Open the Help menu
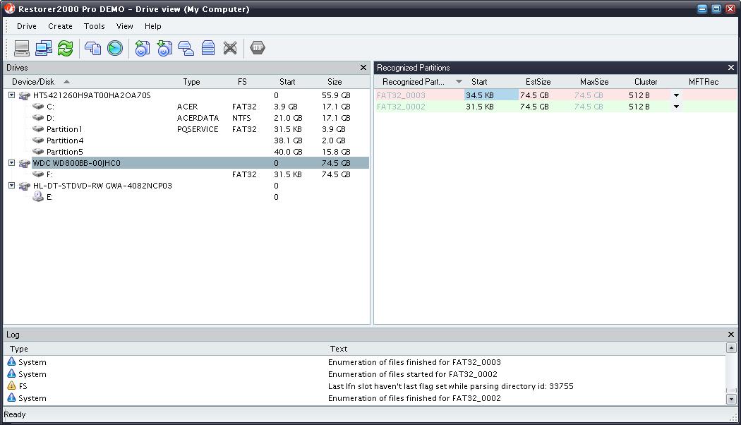741x425 pixels. click(152, 26)
